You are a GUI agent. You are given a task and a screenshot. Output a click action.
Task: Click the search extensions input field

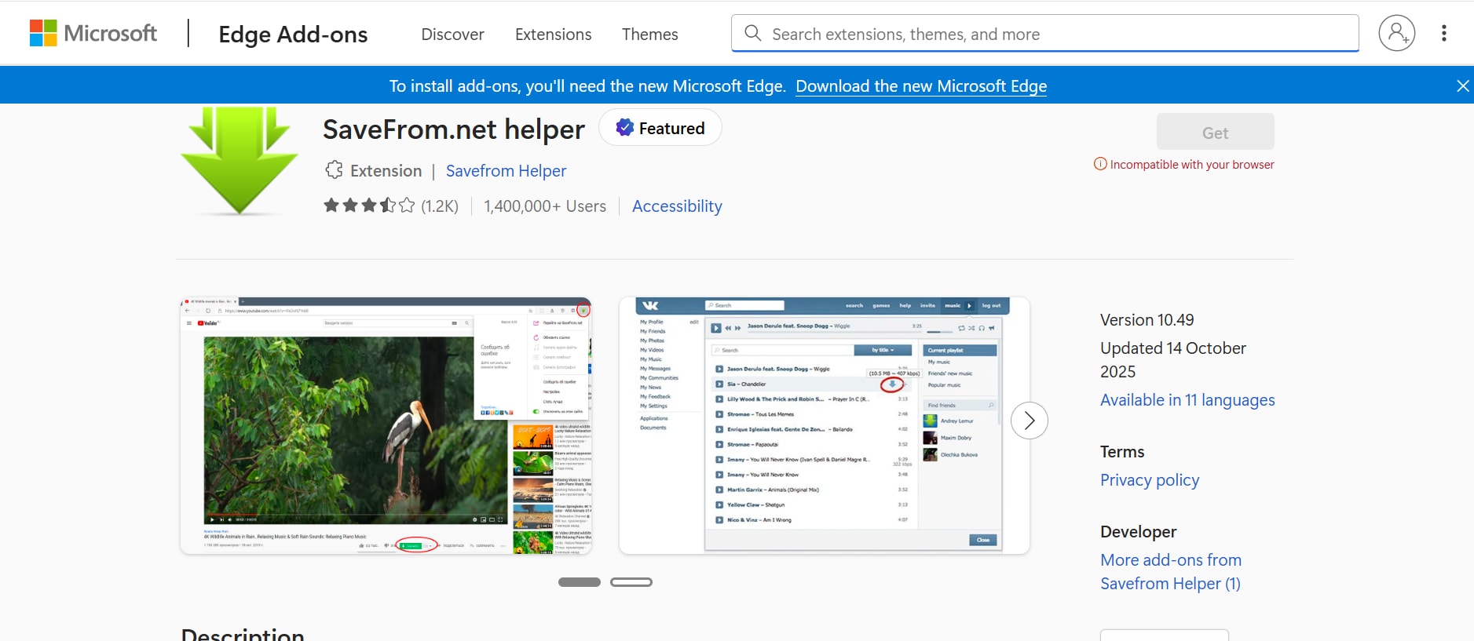1044,34
